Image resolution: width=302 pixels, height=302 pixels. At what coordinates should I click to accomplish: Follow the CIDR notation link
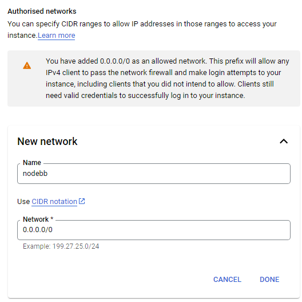(x=54, y=202)
